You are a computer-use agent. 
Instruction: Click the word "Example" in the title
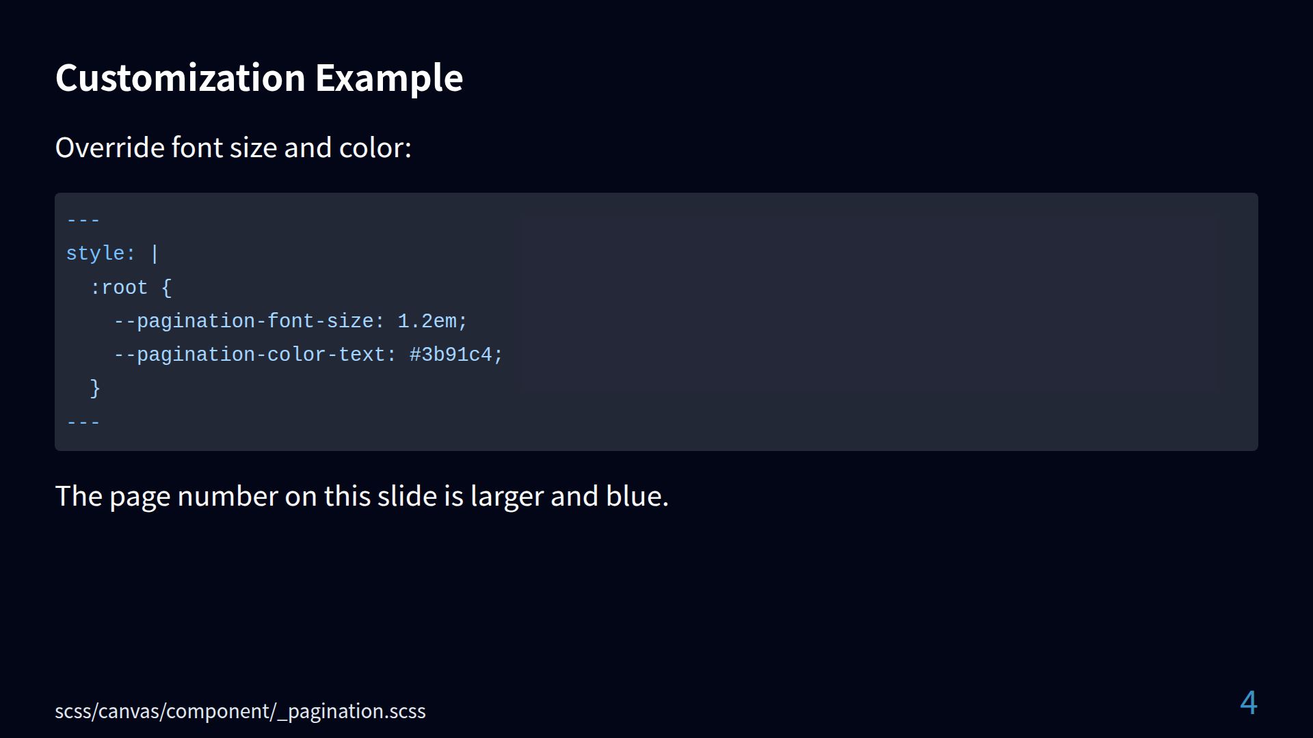pos(388,78)
